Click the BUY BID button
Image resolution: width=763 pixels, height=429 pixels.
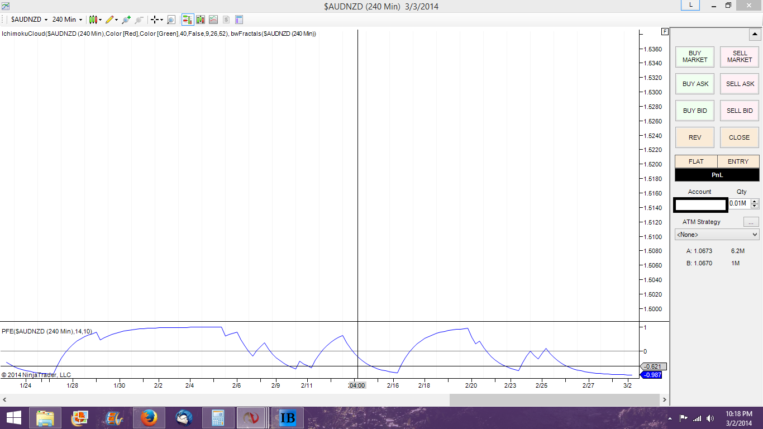point(695,111)
